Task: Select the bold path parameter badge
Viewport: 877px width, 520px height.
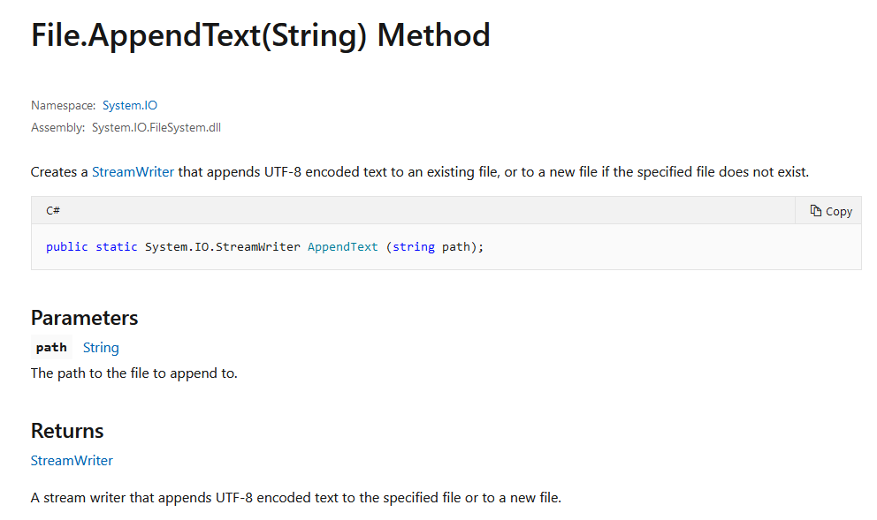Action: 51,348
